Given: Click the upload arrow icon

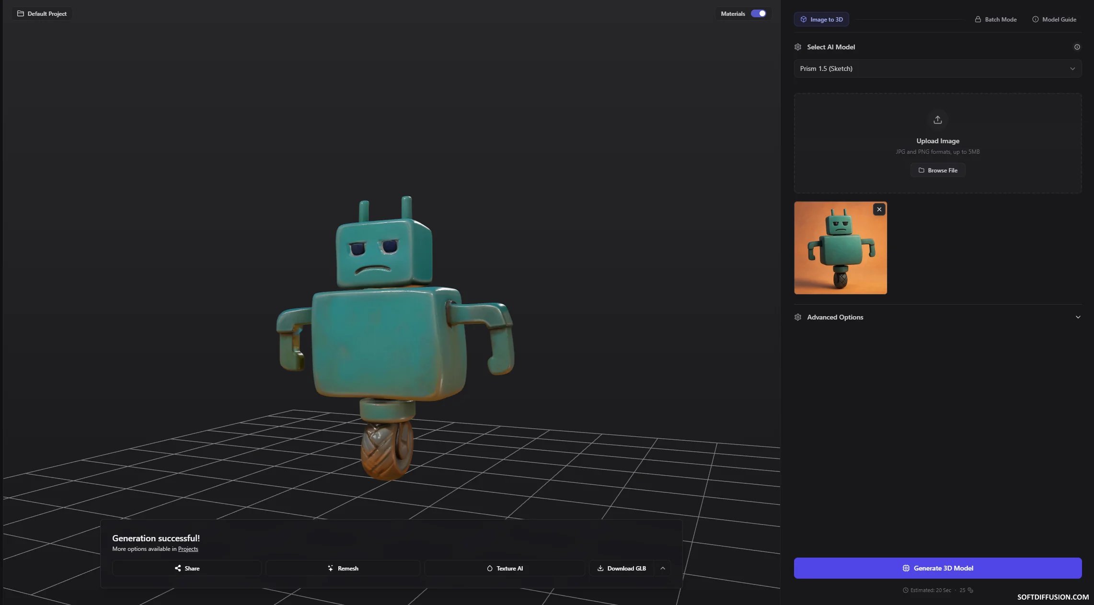Looking at the screenshot, I should [937, 120].
